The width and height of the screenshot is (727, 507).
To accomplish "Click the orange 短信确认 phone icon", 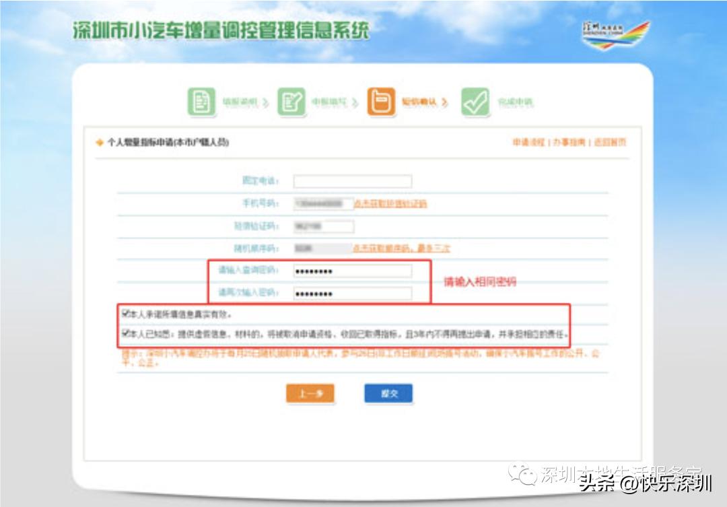I will pyautogui.click(x=381, y=101).
